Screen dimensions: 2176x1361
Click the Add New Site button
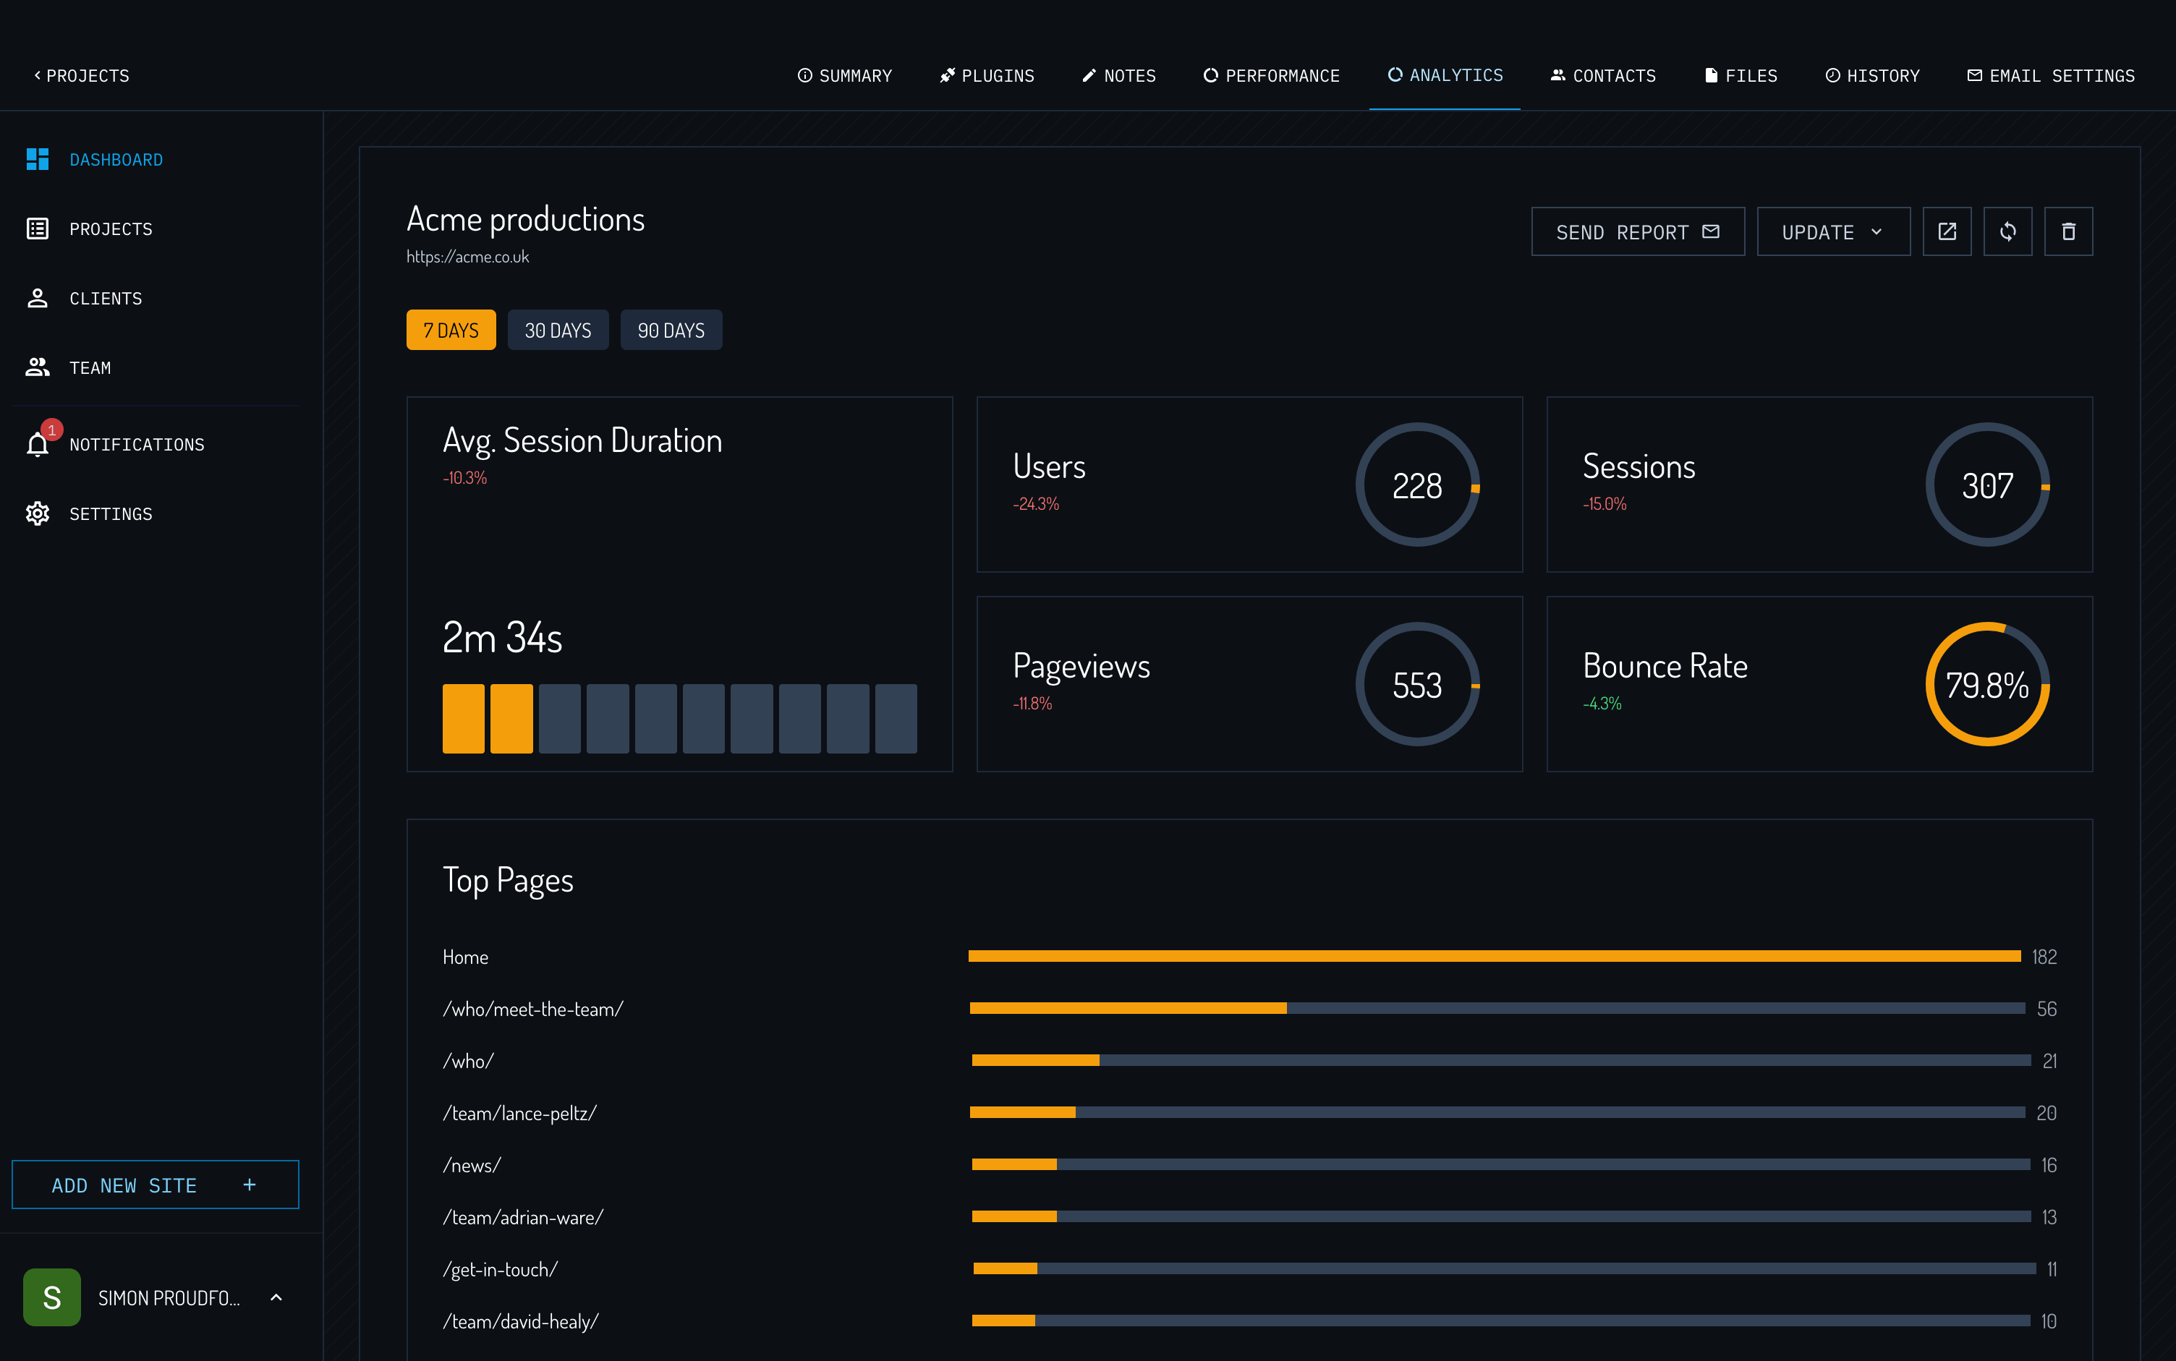(x=155, y=1185)
